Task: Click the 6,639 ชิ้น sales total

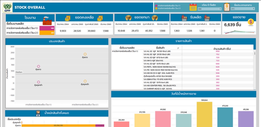Action: pyautogui.click(x=232, y=25)
